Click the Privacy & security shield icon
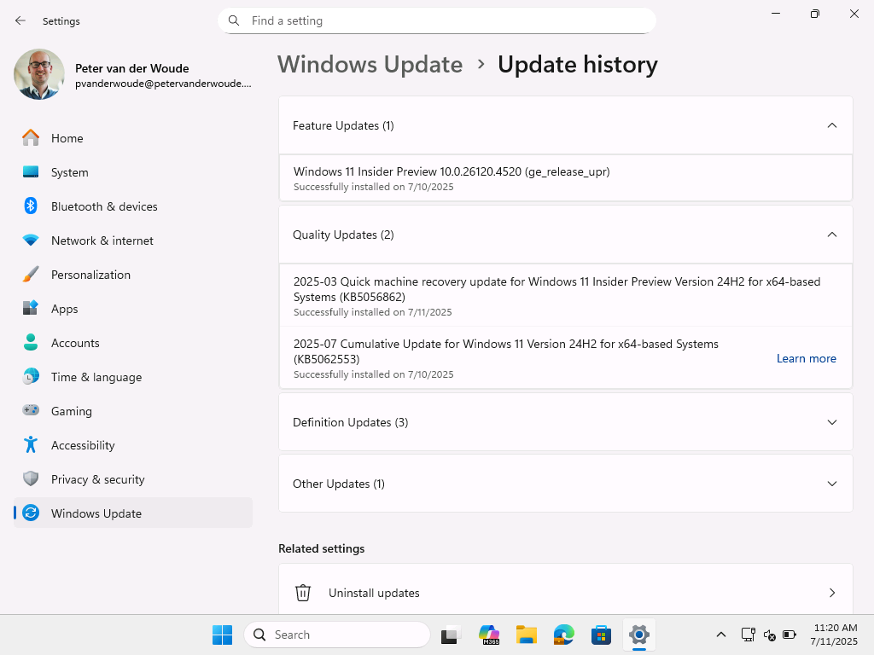 point(31,479)
